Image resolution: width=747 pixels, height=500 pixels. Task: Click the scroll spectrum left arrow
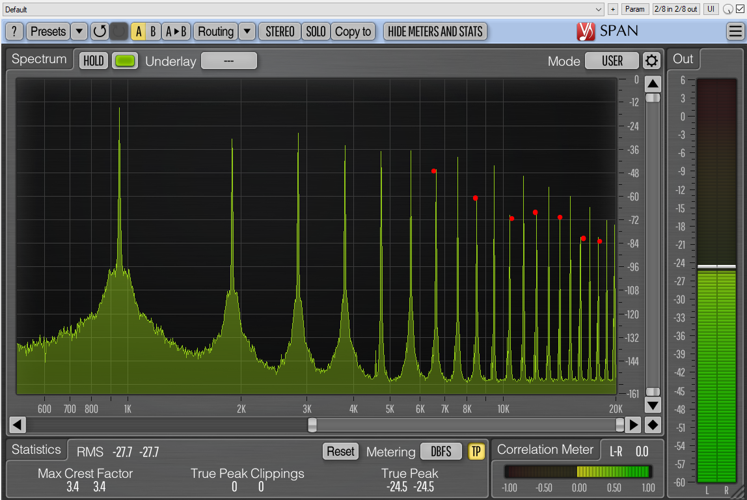(x=18, y=425)
